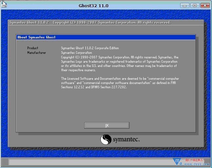Click the symantec wordmark text

(126, 139)
